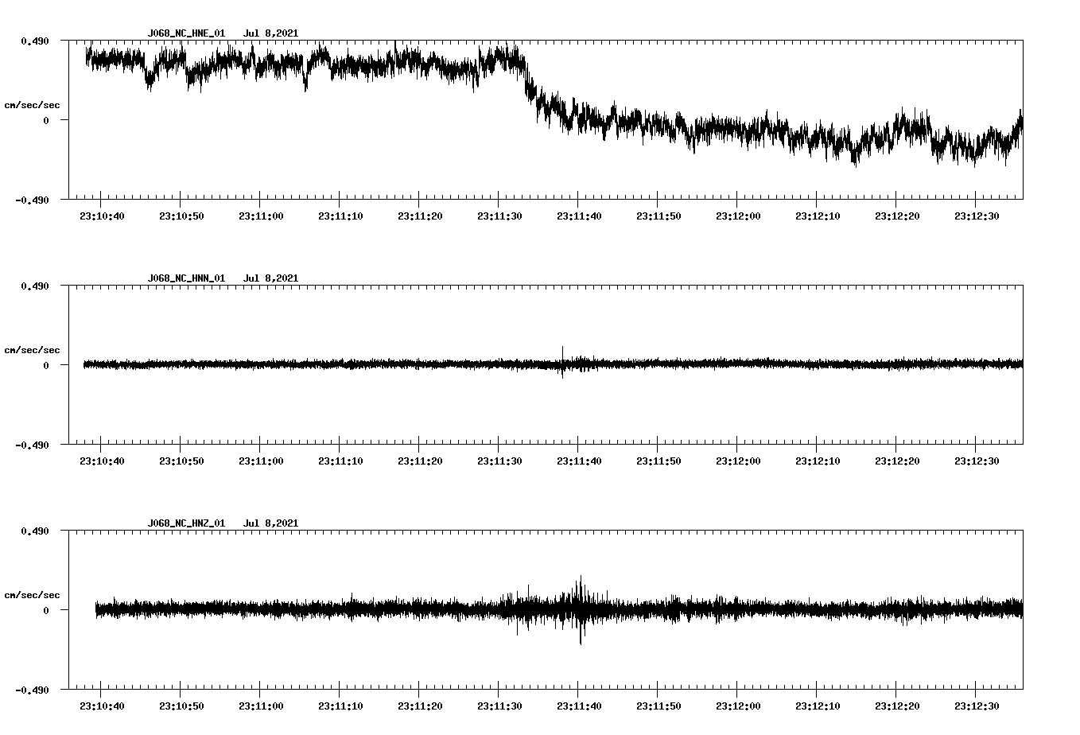Click 23:12:20 time label under HNZ plot
The height and width of the screenshot is (735, 1080).
click(897, 706)
